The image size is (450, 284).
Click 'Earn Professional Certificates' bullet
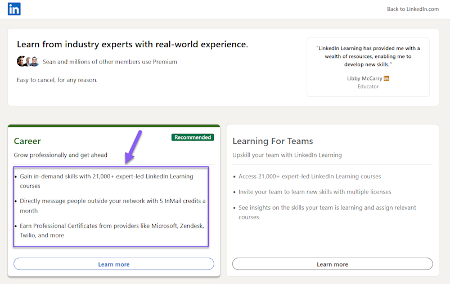(x=112, y=231)
